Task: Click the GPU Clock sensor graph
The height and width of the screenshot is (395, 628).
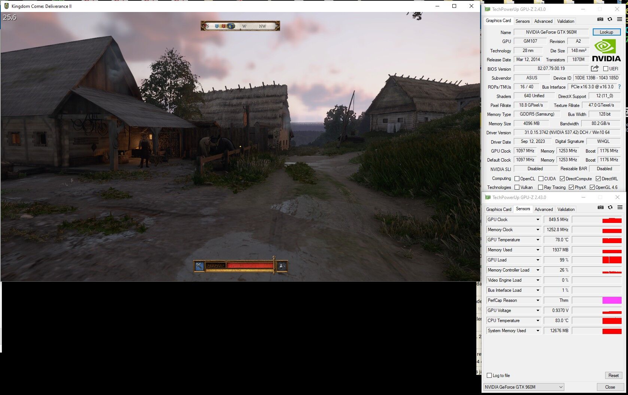Action: tap(597, 220)
